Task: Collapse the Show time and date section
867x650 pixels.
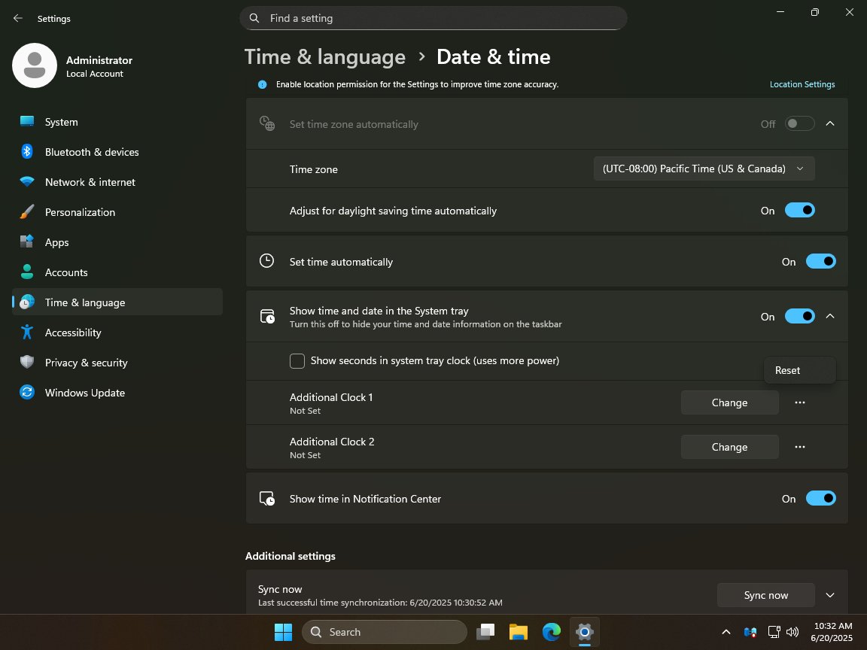Action: (830, 317)
